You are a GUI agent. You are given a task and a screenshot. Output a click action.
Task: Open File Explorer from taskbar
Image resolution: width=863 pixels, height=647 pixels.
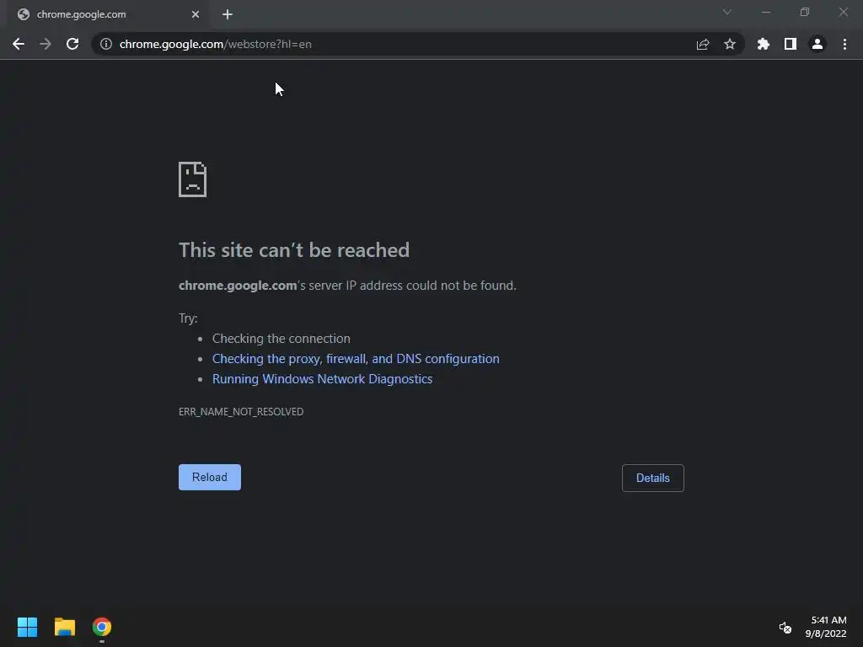pos(64,627)
